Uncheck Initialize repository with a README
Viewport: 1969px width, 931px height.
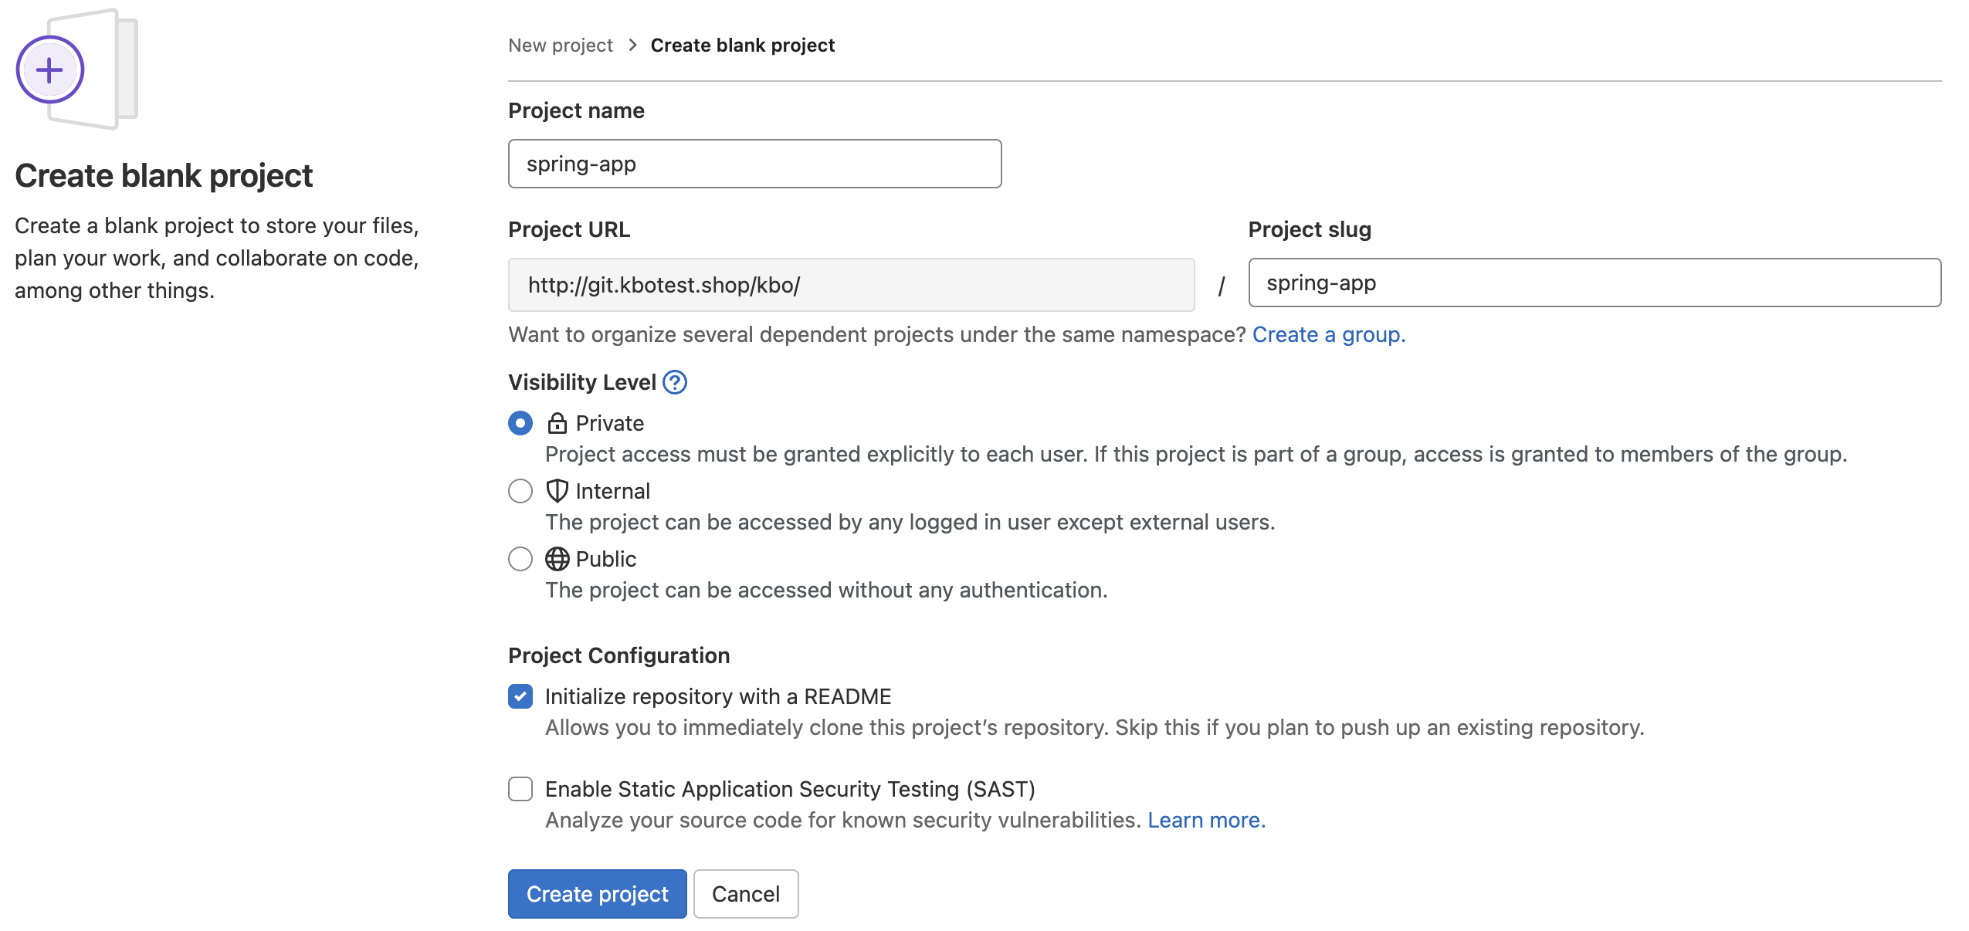520,696
